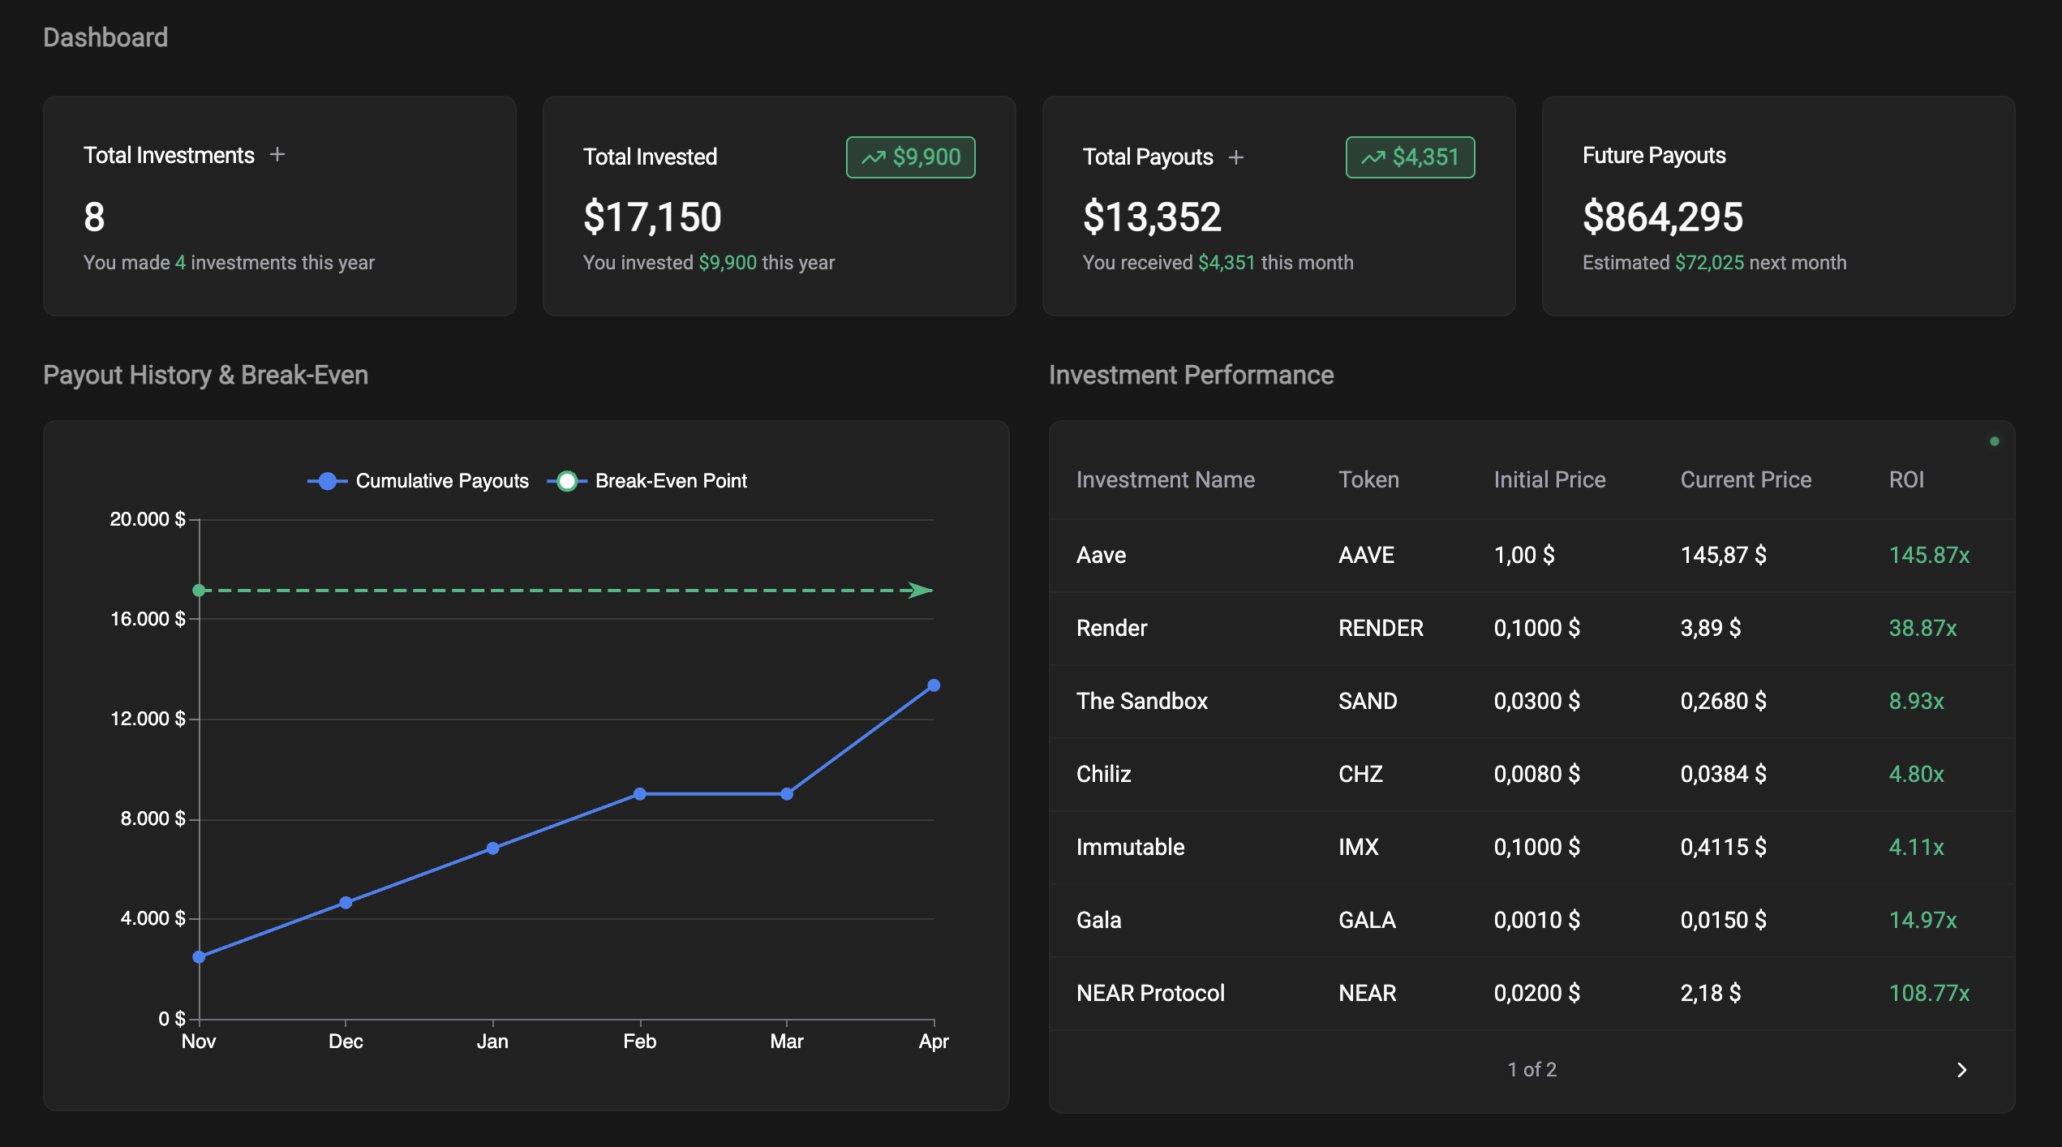This screenshot has height=1147, width=2062.
Task: Click the Apr data point on the payout chart
Action: click(934, 685)
